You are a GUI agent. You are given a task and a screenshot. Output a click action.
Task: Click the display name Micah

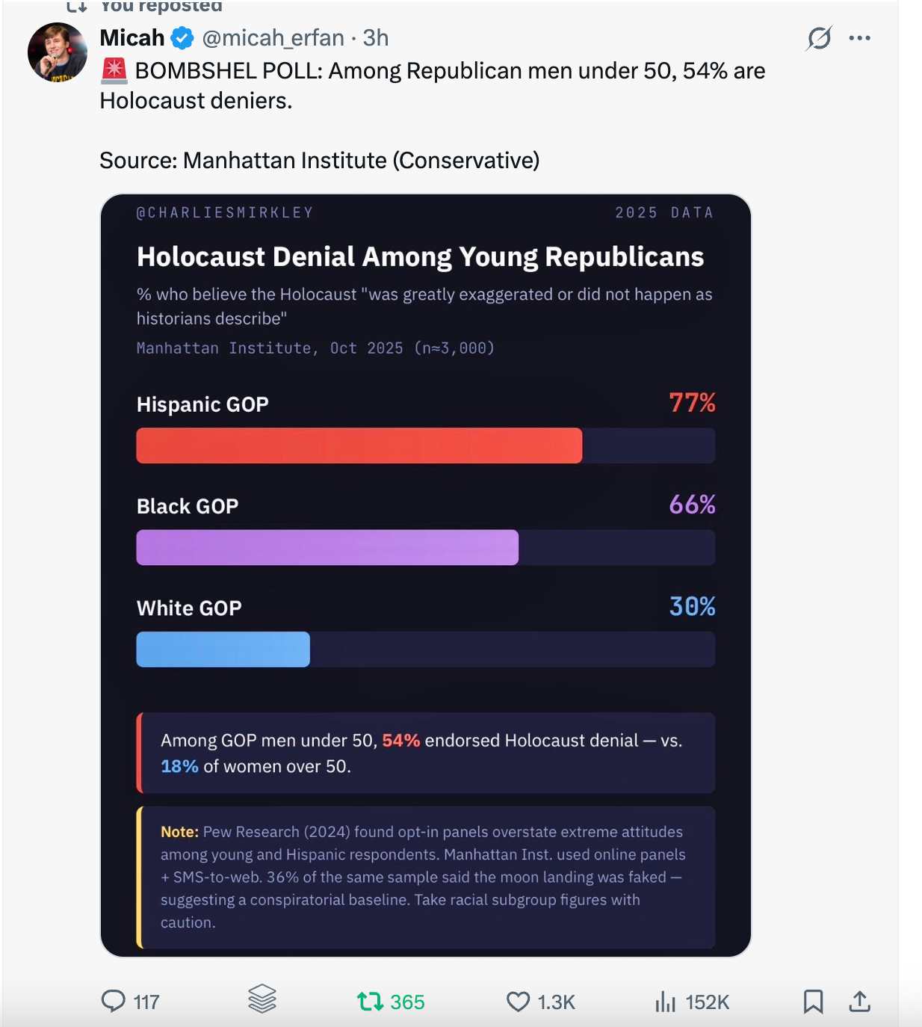click(x=132, y=38)
